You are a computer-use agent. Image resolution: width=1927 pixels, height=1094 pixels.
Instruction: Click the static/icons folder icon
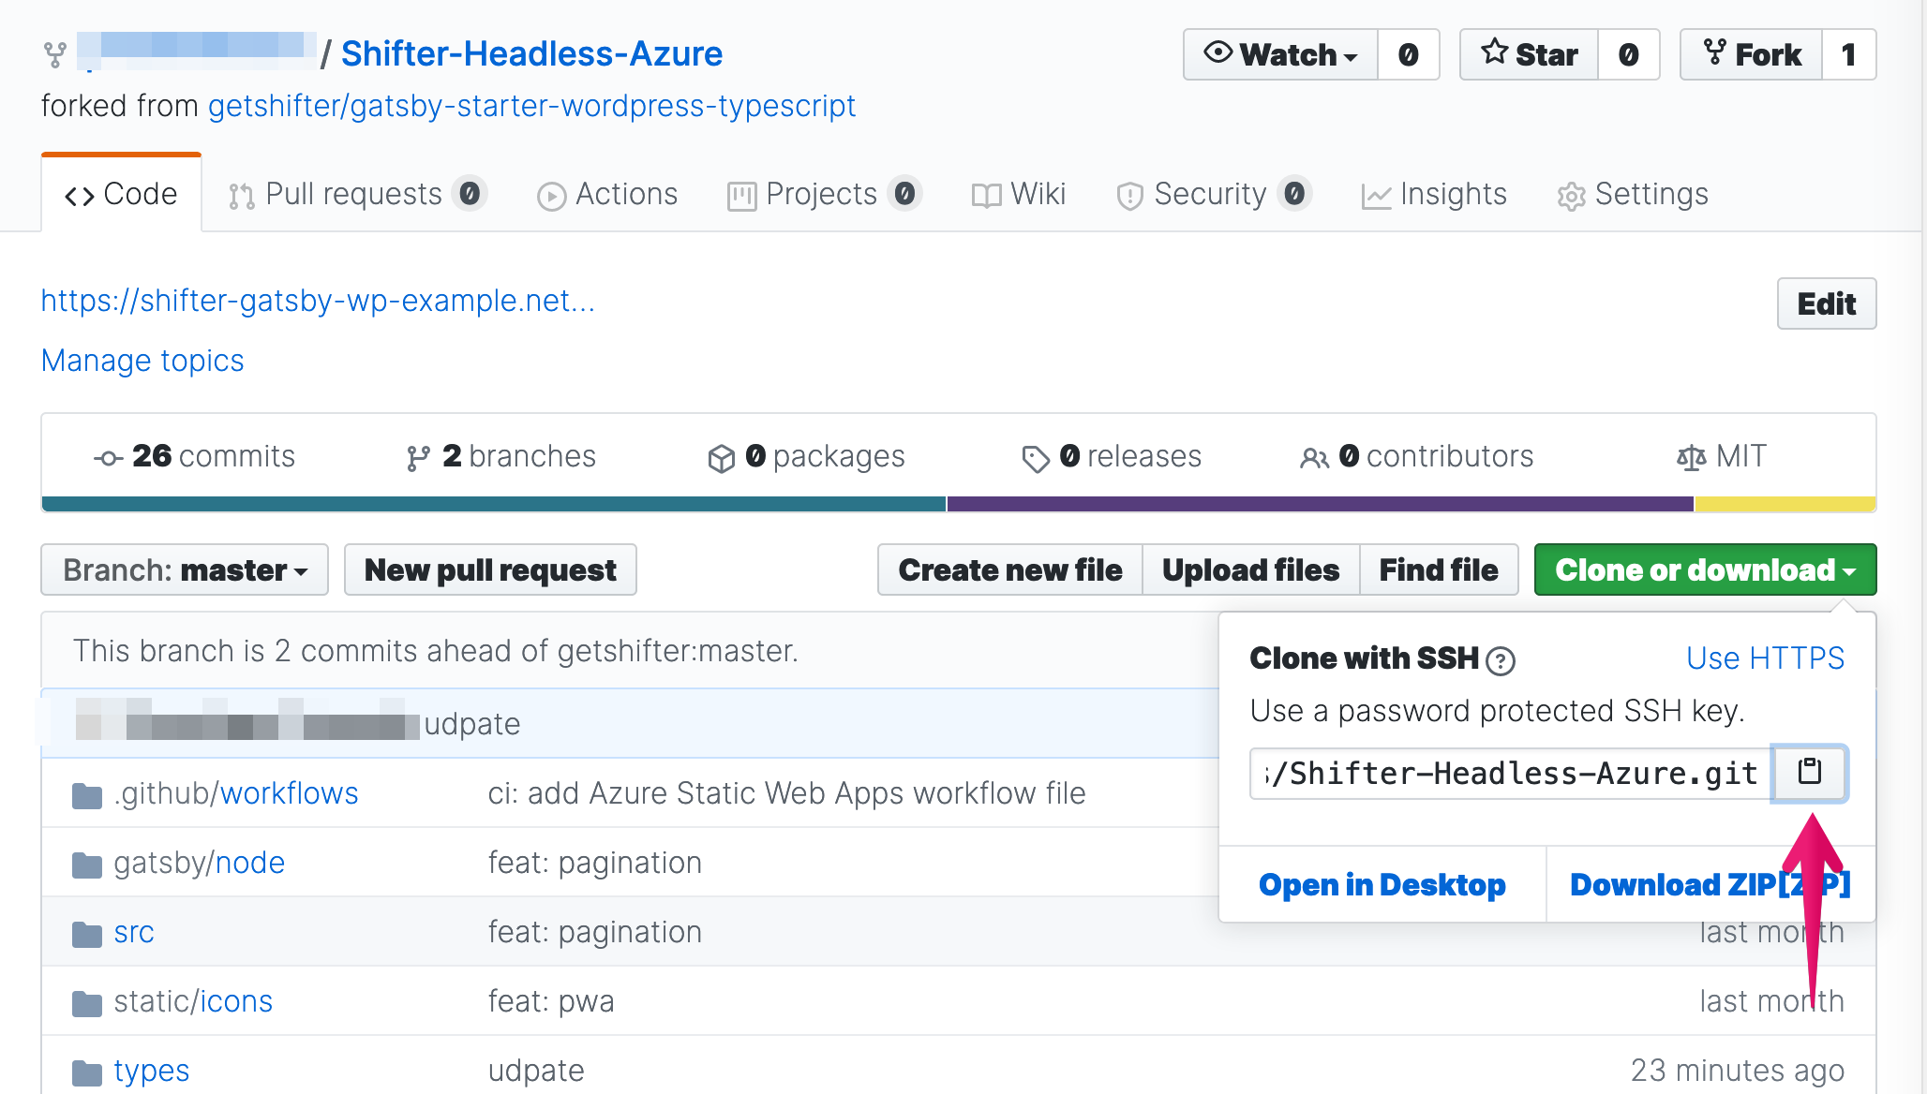click(x=87, y=1003)
